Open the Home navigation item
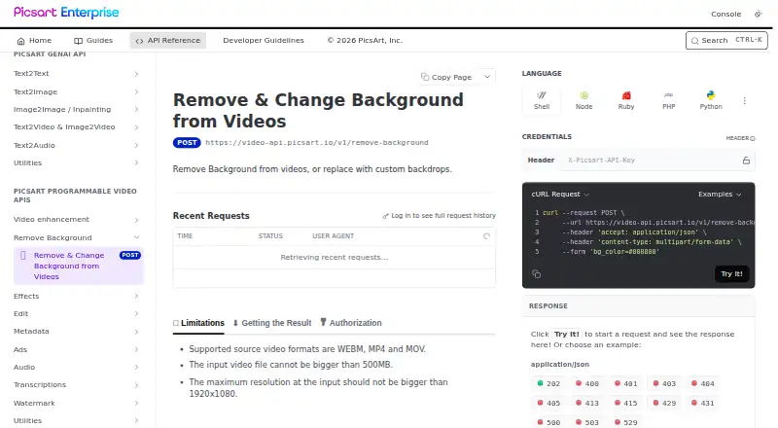778x428 pixels. 34,41
